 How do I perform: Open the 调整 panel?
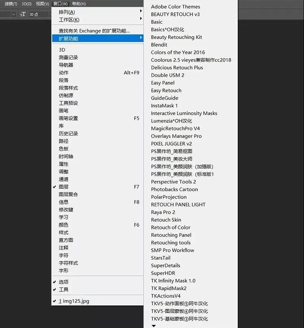pos(98,172)
